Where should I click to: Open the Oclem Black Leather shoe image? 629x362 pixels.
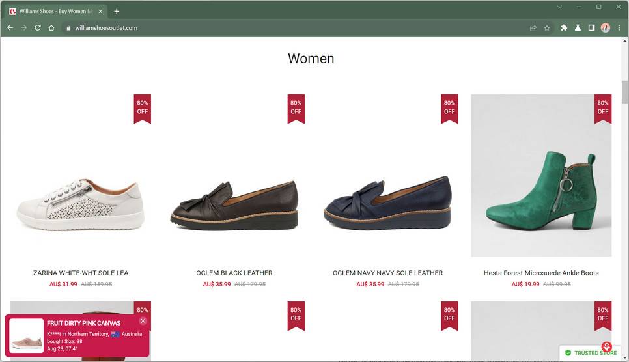click(234, 176)
